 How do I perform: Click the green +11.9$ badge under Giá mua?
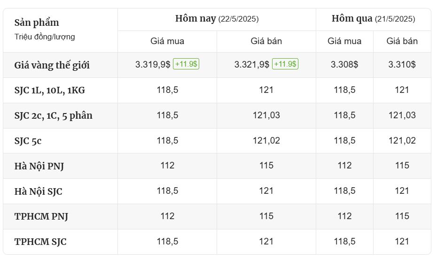(x=186, y=64)
